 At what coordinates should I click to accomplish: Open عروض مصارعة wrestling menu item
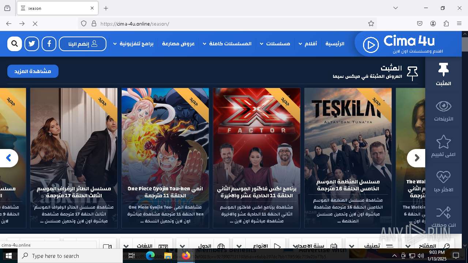tap(178, 44)
